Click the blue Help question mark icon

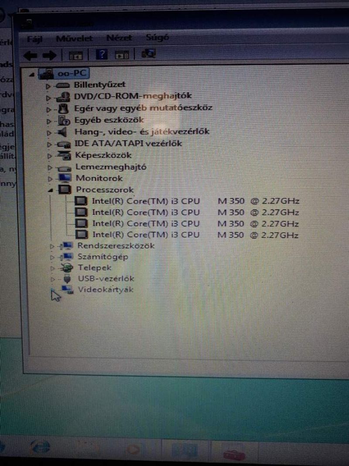click(102, 55)
